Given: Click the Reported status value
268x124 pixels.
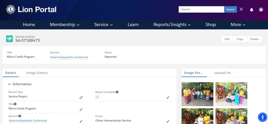Looking at the screenshot, I should (110, 57).
